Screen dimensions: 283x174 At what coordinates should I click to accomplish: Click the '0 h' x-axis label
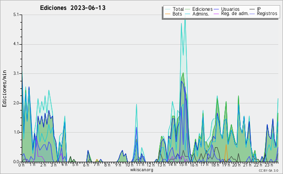pyautogui.click(x=21, y=165)
